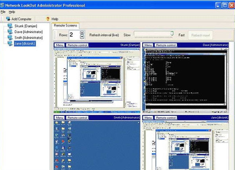This screenshot has height=170, width=235.
Task: Select Skunk [Damjan] in the computer tree
Action: [26, 26]
